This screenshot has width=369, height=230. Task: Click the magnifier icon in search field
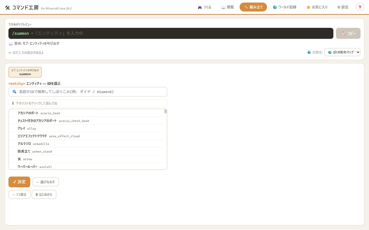(x=14, y=92)
